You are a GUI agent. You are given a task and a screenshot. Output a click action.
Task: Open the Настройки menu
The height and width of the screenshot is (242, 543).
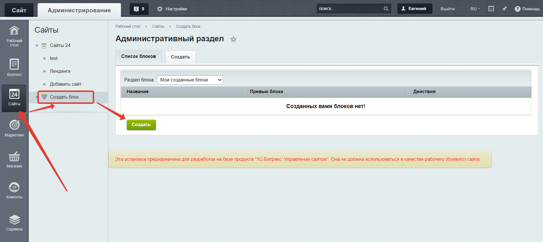pos(172,9)
